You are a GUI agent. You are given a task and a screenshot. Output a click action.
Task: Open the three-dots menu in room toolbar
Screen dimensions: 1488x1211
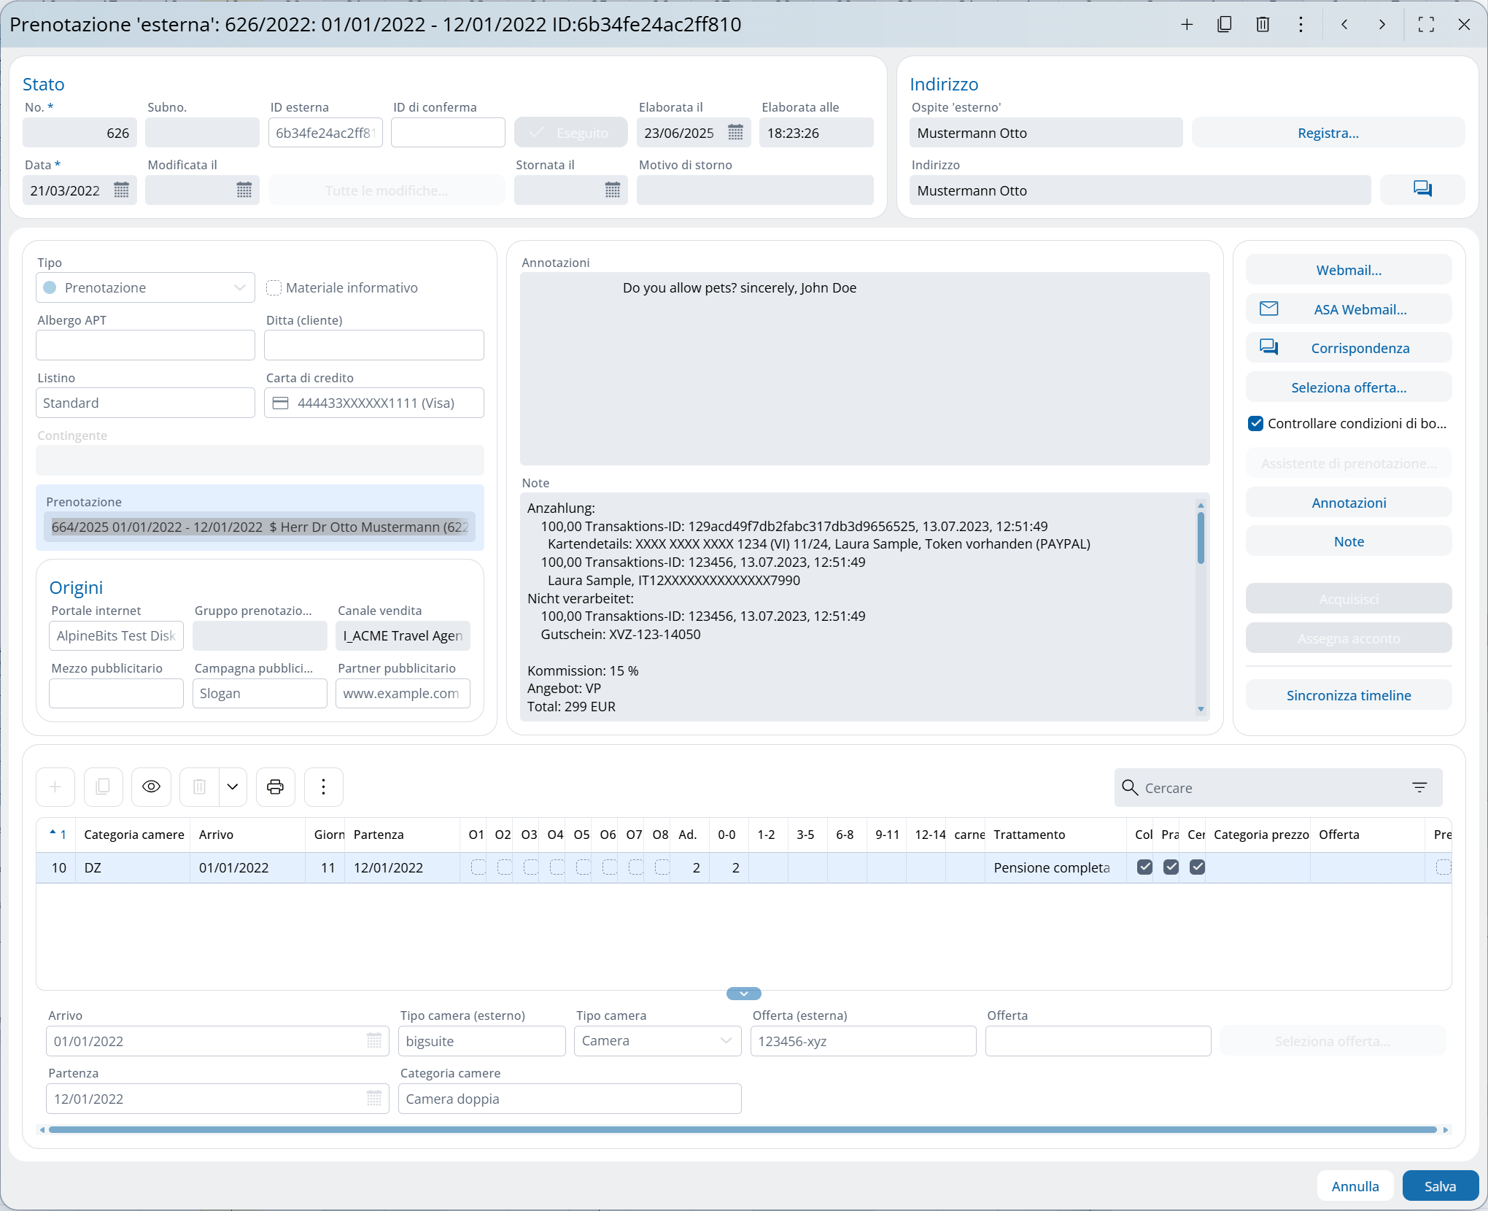click(x=323, y=787)
